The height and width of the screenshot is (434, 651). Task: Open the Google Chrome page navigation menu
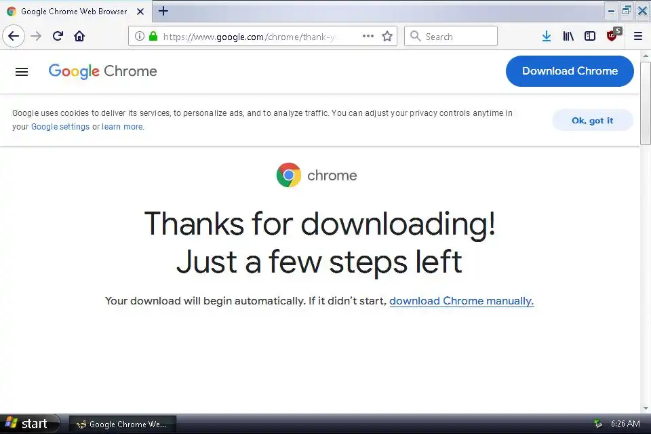click(22, 72)
